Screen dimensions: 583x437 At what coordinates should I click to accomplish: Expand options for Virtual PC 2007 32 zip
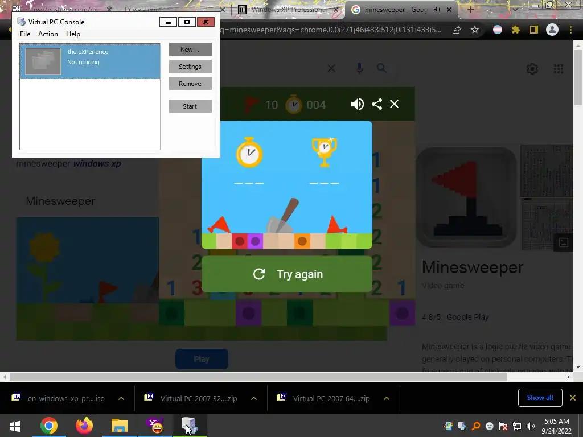click(x=254, y=398)
